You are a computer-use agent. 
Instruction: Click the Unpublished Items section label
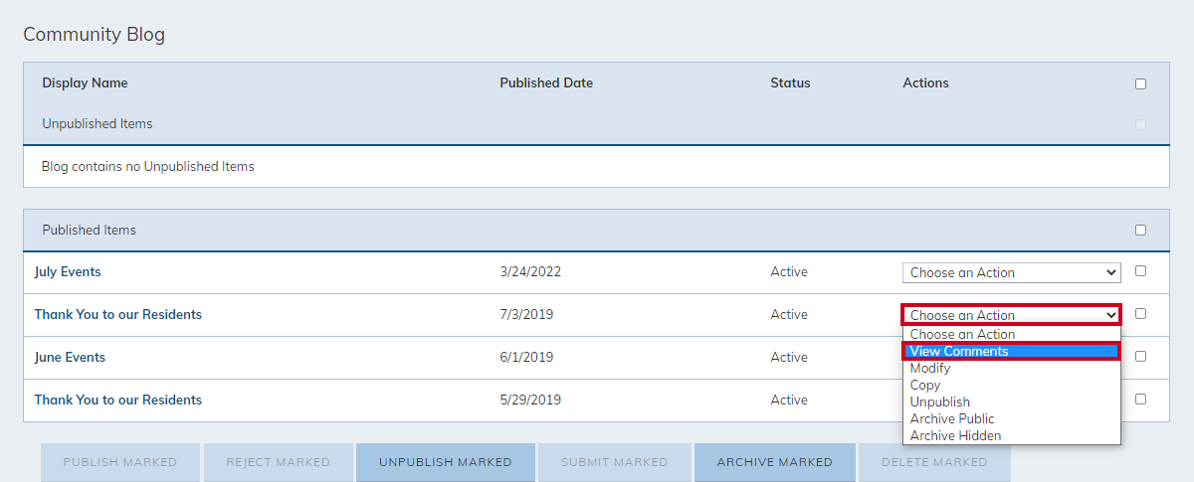pos(98,124)
